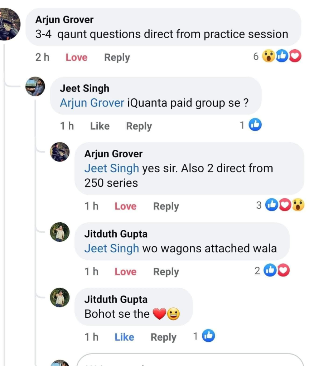This screenshot has height=366, width=314.
Task: Reply to the 'wagons attached wala' comment
Action: [x=166, y=272]
